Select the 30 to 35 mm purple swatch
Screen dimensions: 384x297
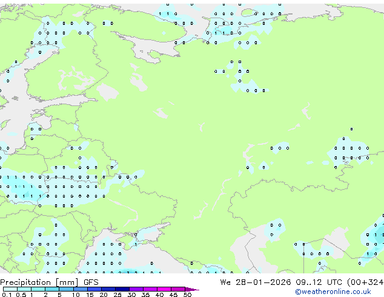click(136, 289)
